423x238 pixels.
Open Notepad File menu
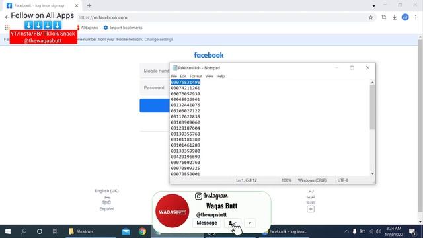point(174,77)
